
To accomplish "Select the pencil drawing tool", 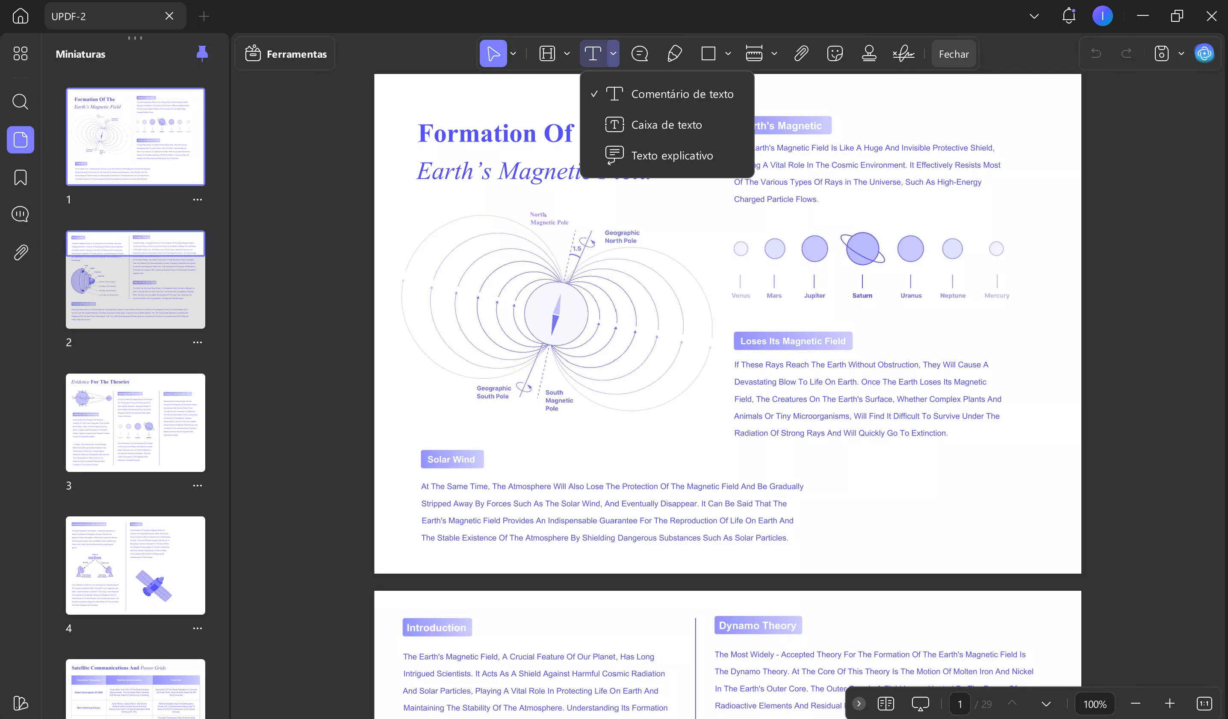I will [x=674, y=53].
